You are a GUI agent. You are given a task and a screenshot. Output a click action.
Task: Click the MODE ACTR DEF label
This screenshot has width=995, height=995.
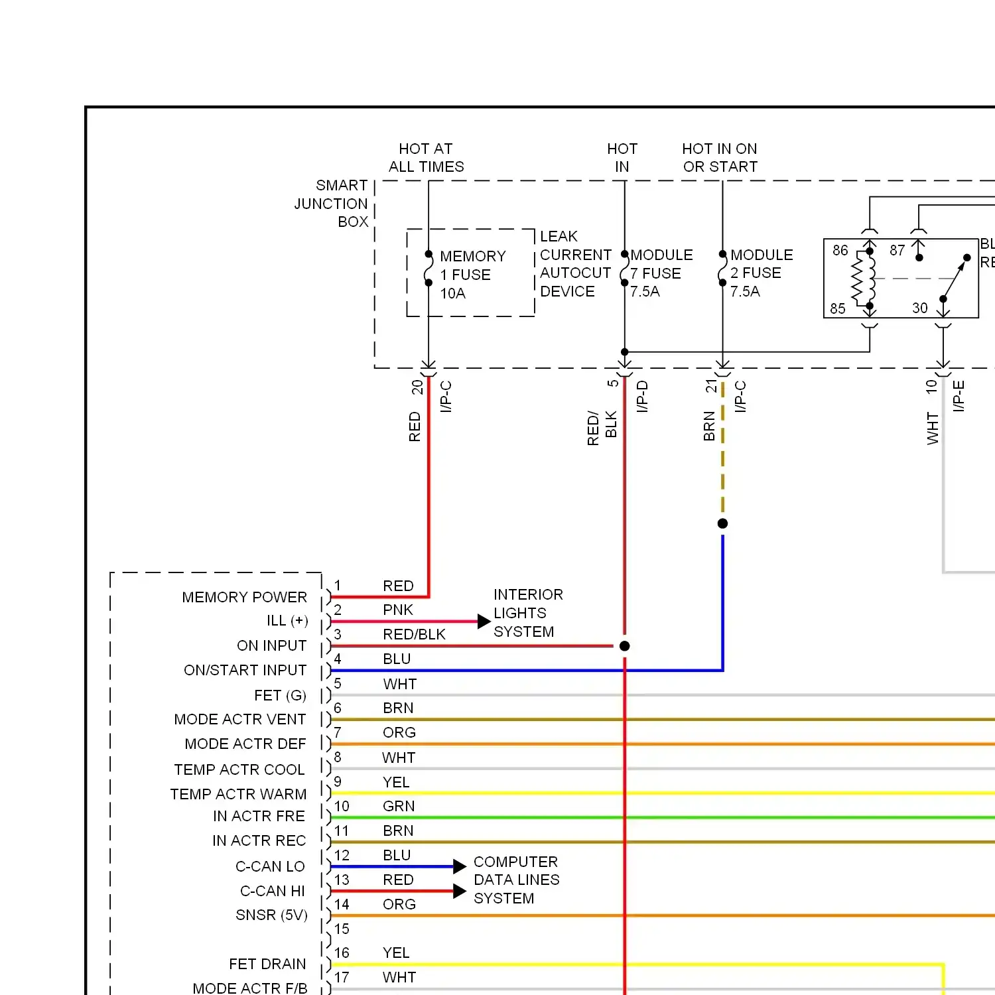(245, 744)
